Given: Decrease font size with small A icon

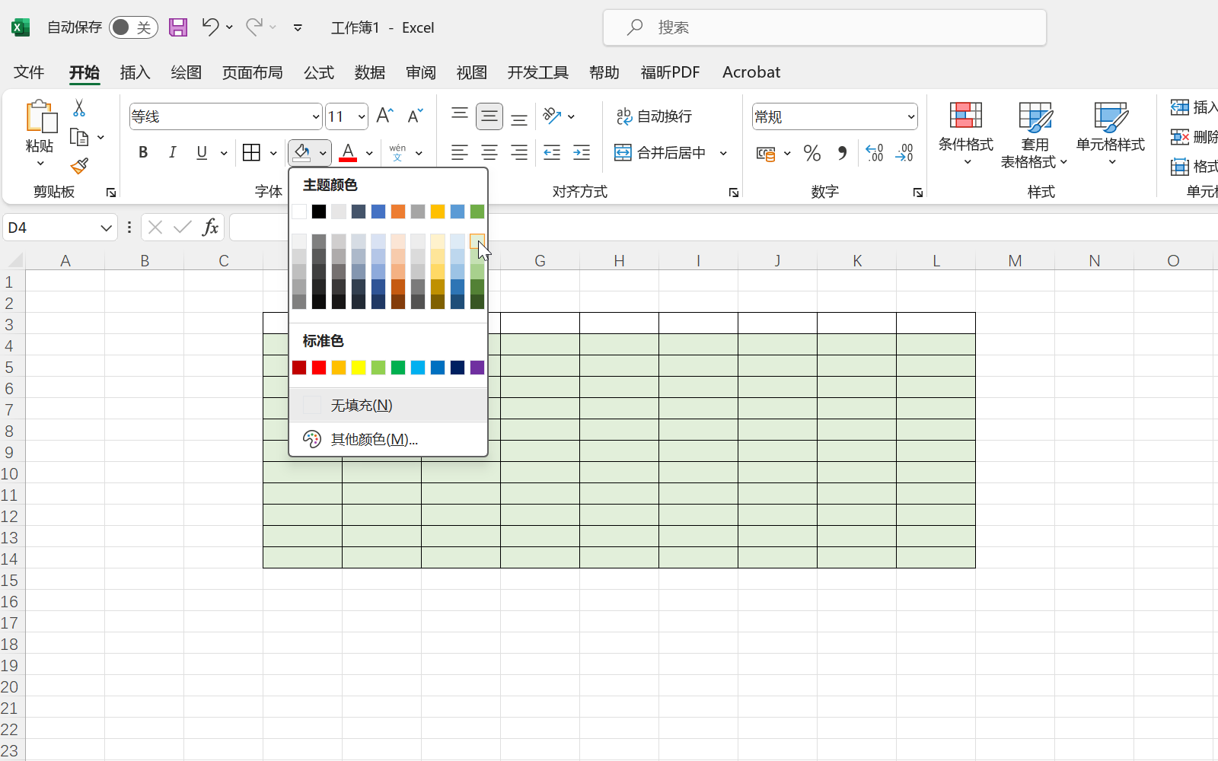Looking at the screenshot, I should click(415, 116).
